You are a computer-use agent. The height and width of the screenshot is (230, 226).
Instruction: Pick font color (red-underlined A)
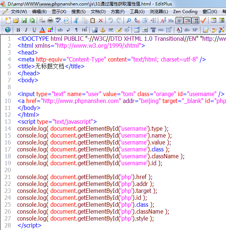[x=42, y=30]
